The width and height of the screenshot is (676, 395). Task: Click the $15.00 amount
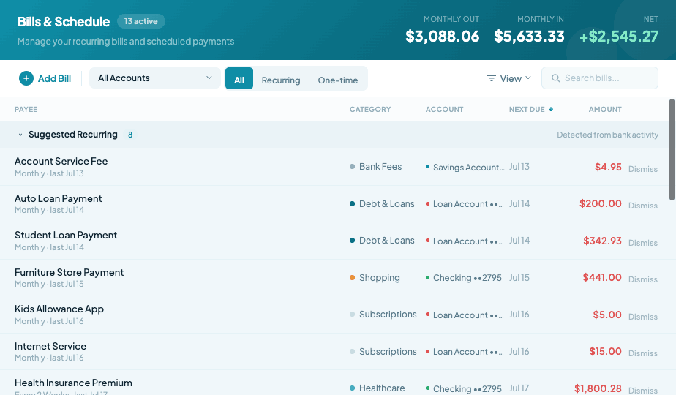pyautogui.click(x=605, y=351)
